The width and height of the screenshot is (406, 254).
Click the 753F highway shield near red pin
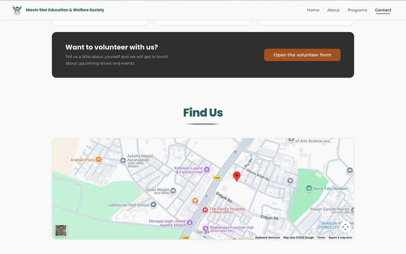coord(217,178)
